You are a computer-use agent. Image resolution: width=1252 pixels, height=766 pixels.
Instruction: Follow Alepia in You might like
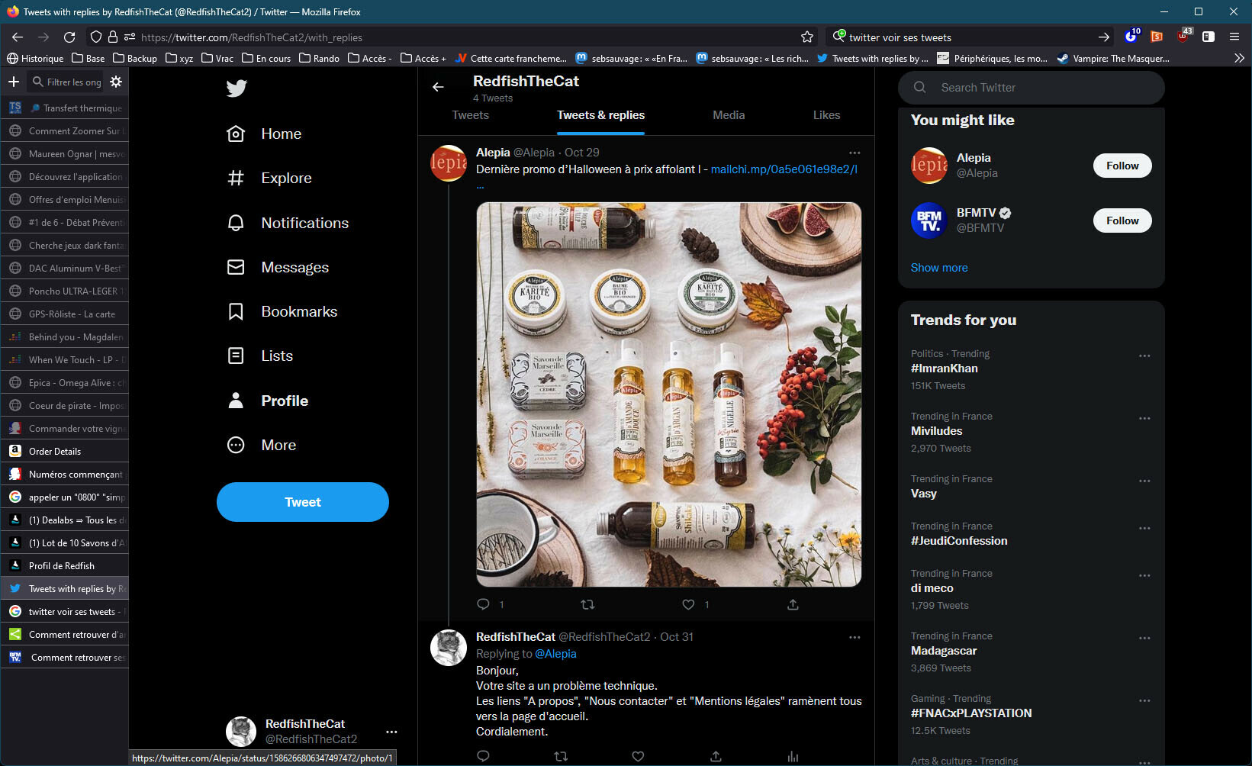[x=1122, y=166]
